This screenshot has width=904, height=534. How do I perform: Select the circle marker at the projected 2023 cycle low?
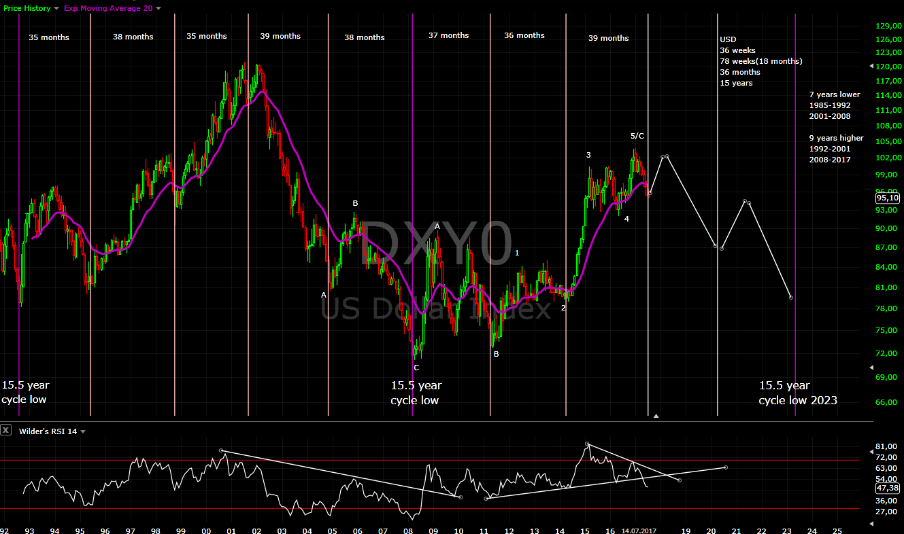pyautogui.click(x=791, y=297)
